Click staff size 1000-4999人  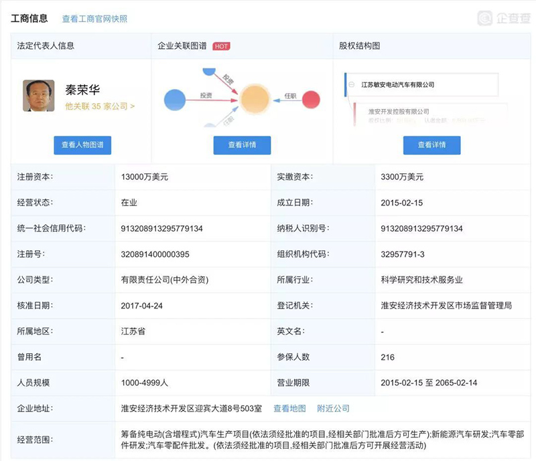point(144,383)
